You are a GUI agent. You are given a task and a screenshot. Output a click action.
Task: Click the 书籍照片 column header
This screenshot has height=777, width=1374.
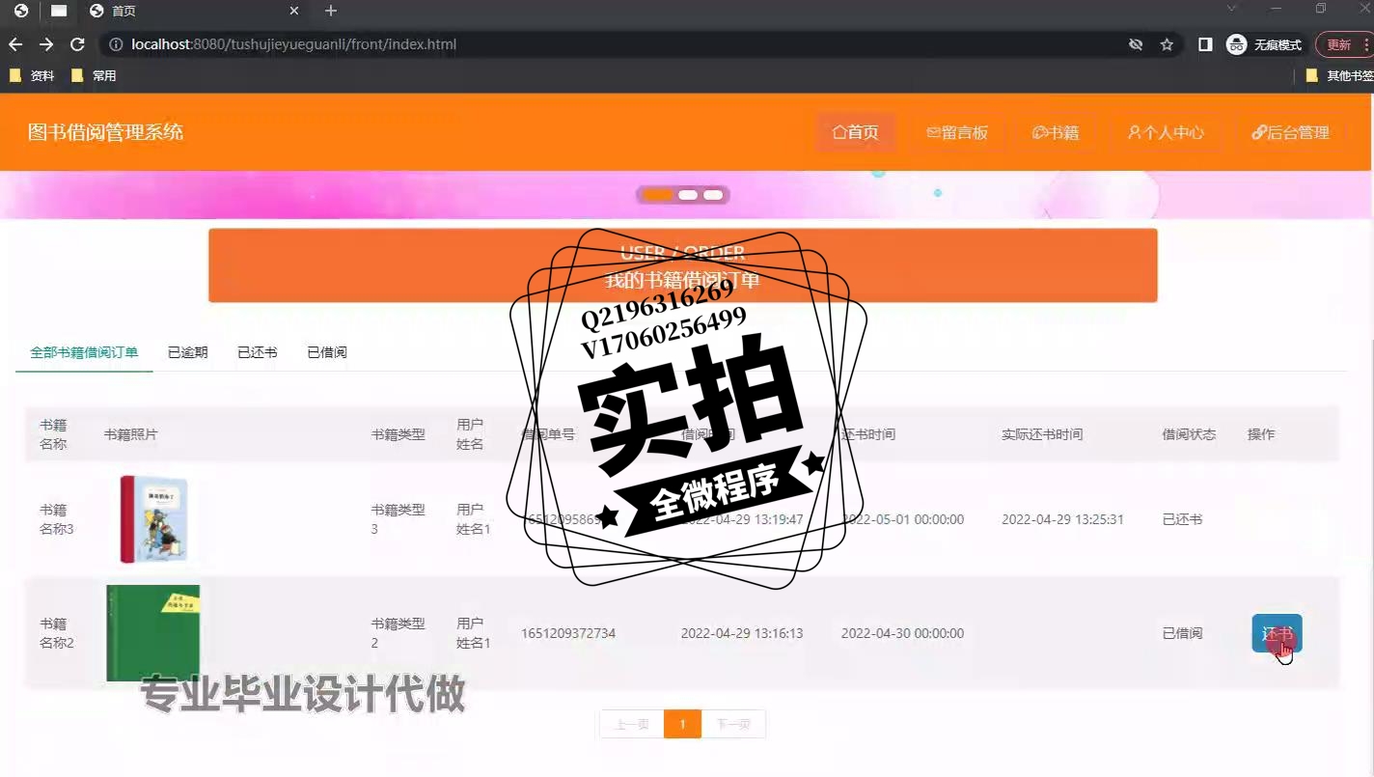(x=130, y=434)
